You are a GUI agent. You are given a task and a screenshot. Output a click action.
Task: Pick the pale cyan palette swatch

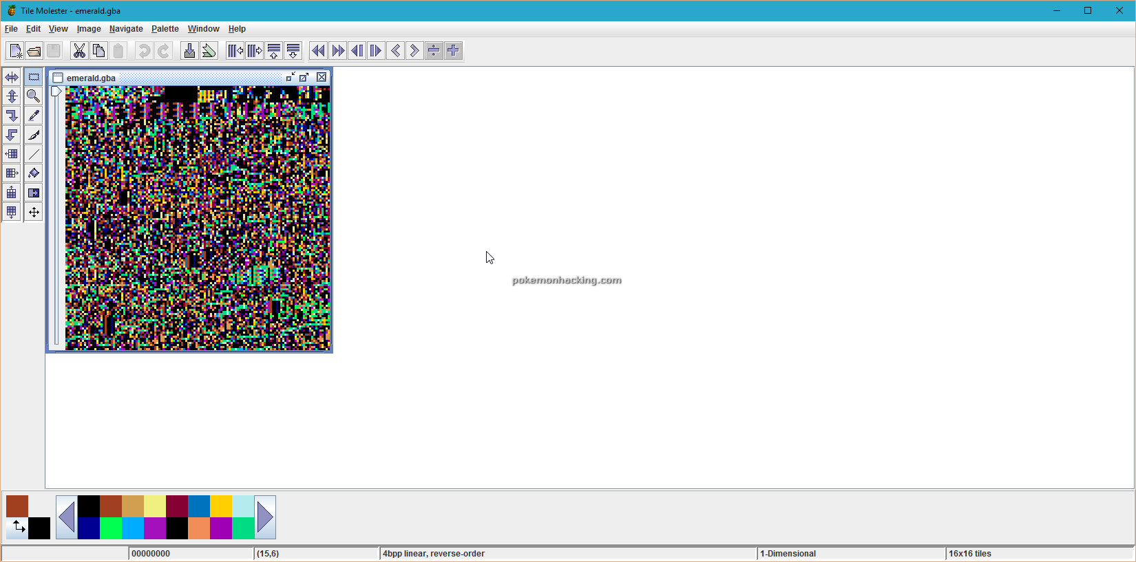pyautogui.click(x=243, y=506)
